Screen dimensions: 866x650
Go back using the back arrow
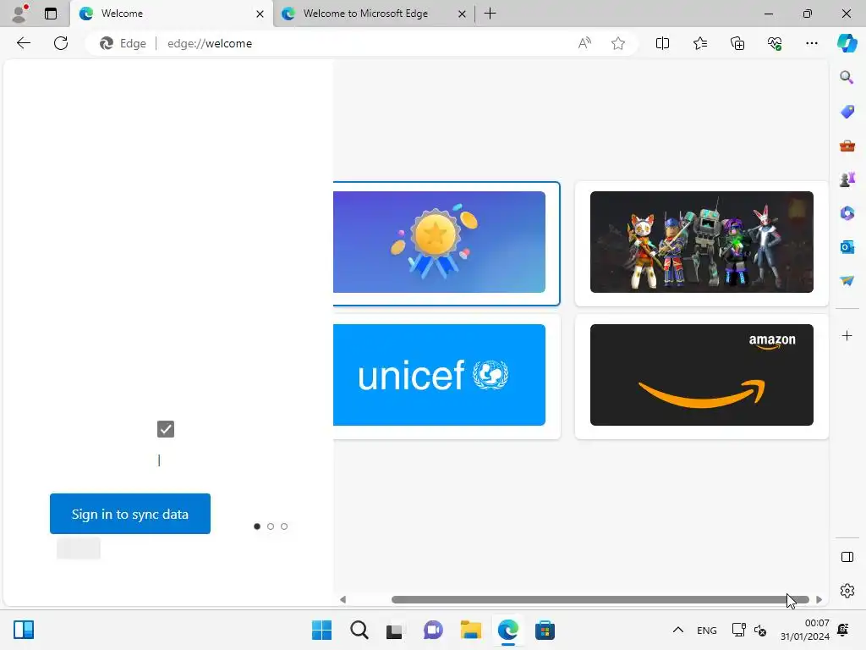coord(23,43)
